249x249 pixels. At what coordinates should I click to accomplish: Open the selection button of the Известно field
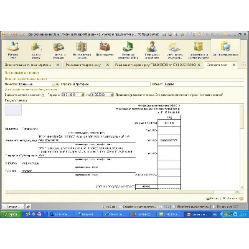54,84
